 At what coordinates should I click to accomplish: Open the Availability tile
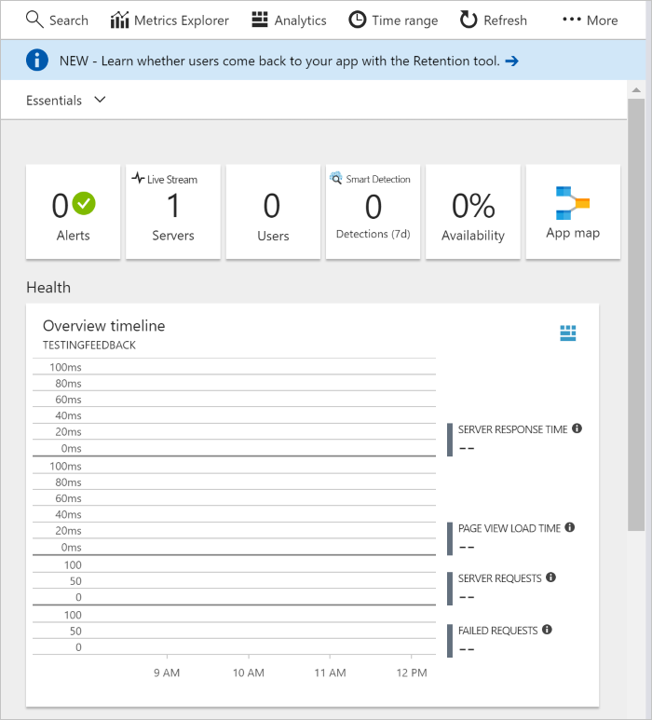coord(472,211)
